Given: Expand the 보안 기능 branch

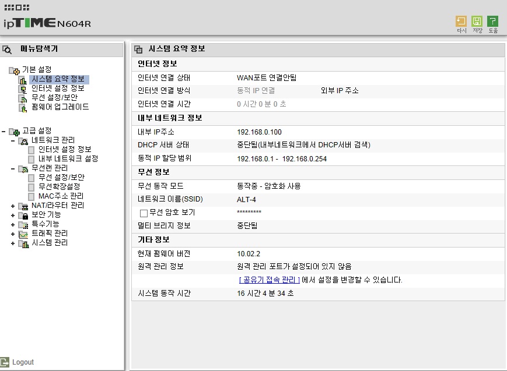Looking at the screenshot, I should point(13,215).
